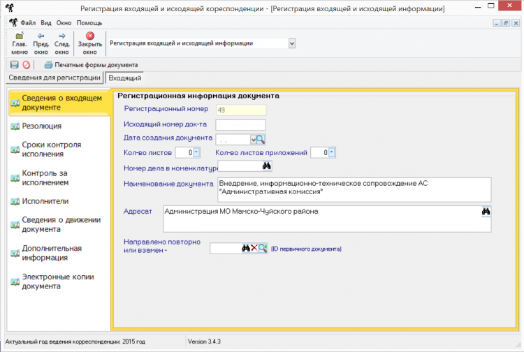Click binoculars icon for Номер дела в номенклатуре
The width and height of the screenshot is (524, 352).
pyautogui.click(x=267, y=166)
